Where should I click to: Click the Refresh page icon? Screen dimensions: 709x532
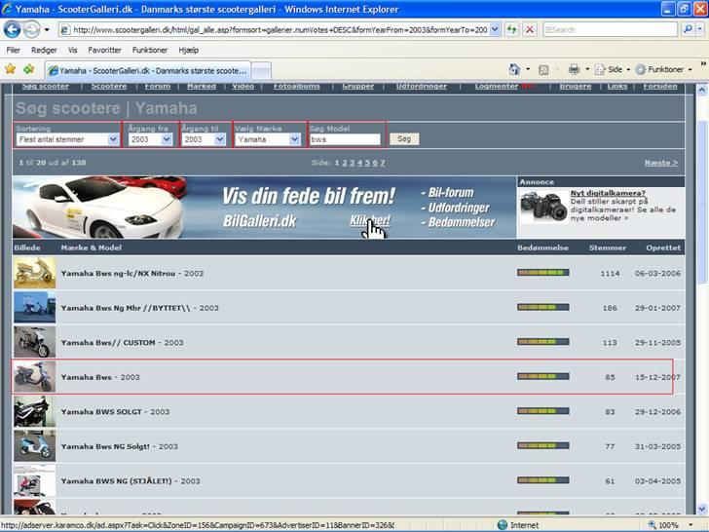pyautogui.click(x=513, y=29)
